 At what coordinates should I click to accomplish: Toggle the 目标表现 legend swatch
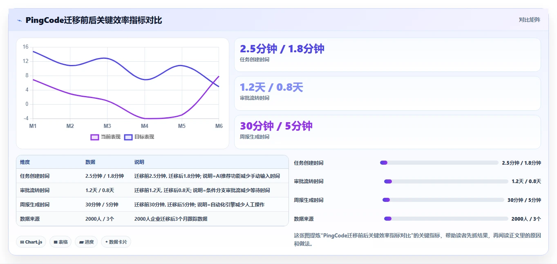coord(128,137)
